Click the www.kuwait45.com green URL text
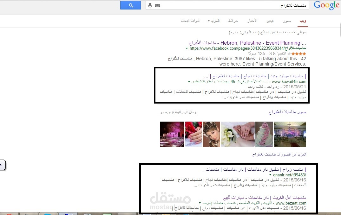341x215 pixels. pyautogui.click(x=289, y=82)
